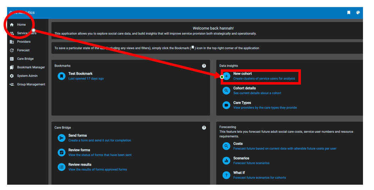This screenshot has width=374, height=190.
Task: Click 'View the results of forms approved forms'
Action: [x=98, y=169]
